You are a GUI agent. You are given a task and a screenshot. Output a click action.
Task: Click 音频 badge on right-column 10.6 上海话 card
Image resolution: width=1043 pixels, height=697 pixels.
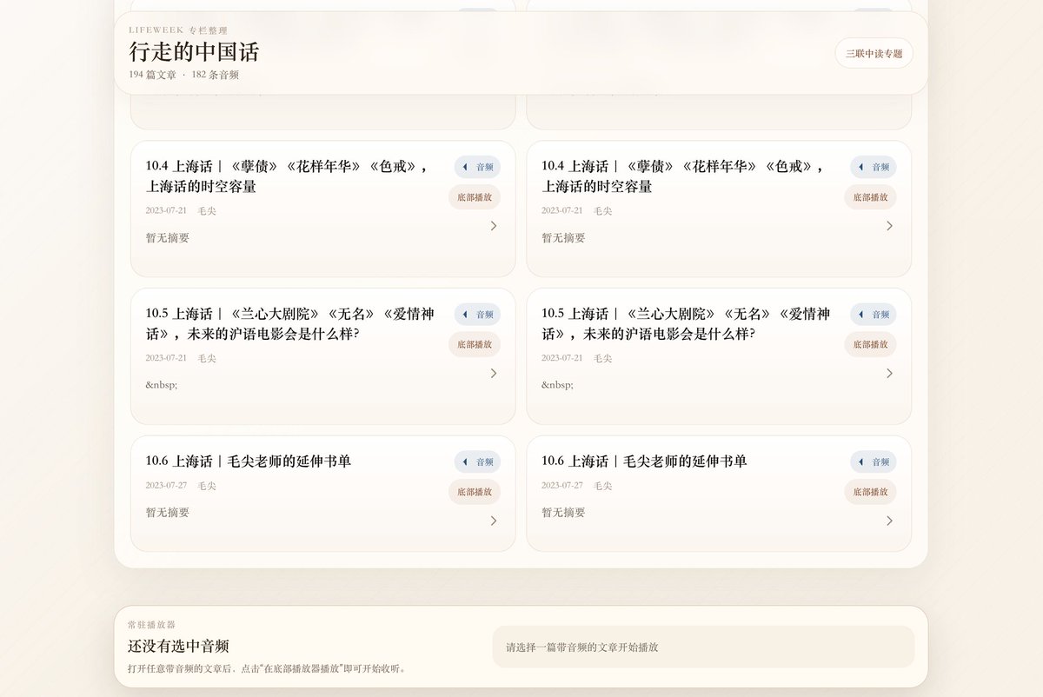tap(873, 462)
